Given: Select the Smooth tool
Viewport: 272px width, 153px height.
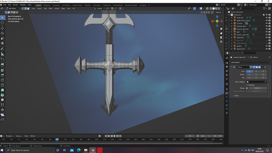Looking at the screenshot, I should click(3, 100).
